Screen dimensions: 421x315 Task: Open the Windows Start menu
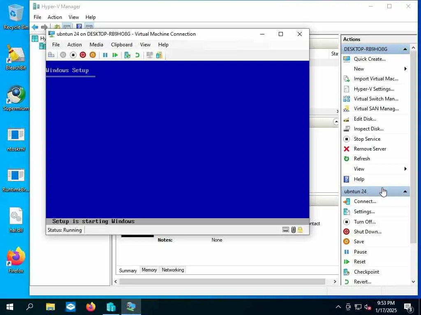pos(10,307)
